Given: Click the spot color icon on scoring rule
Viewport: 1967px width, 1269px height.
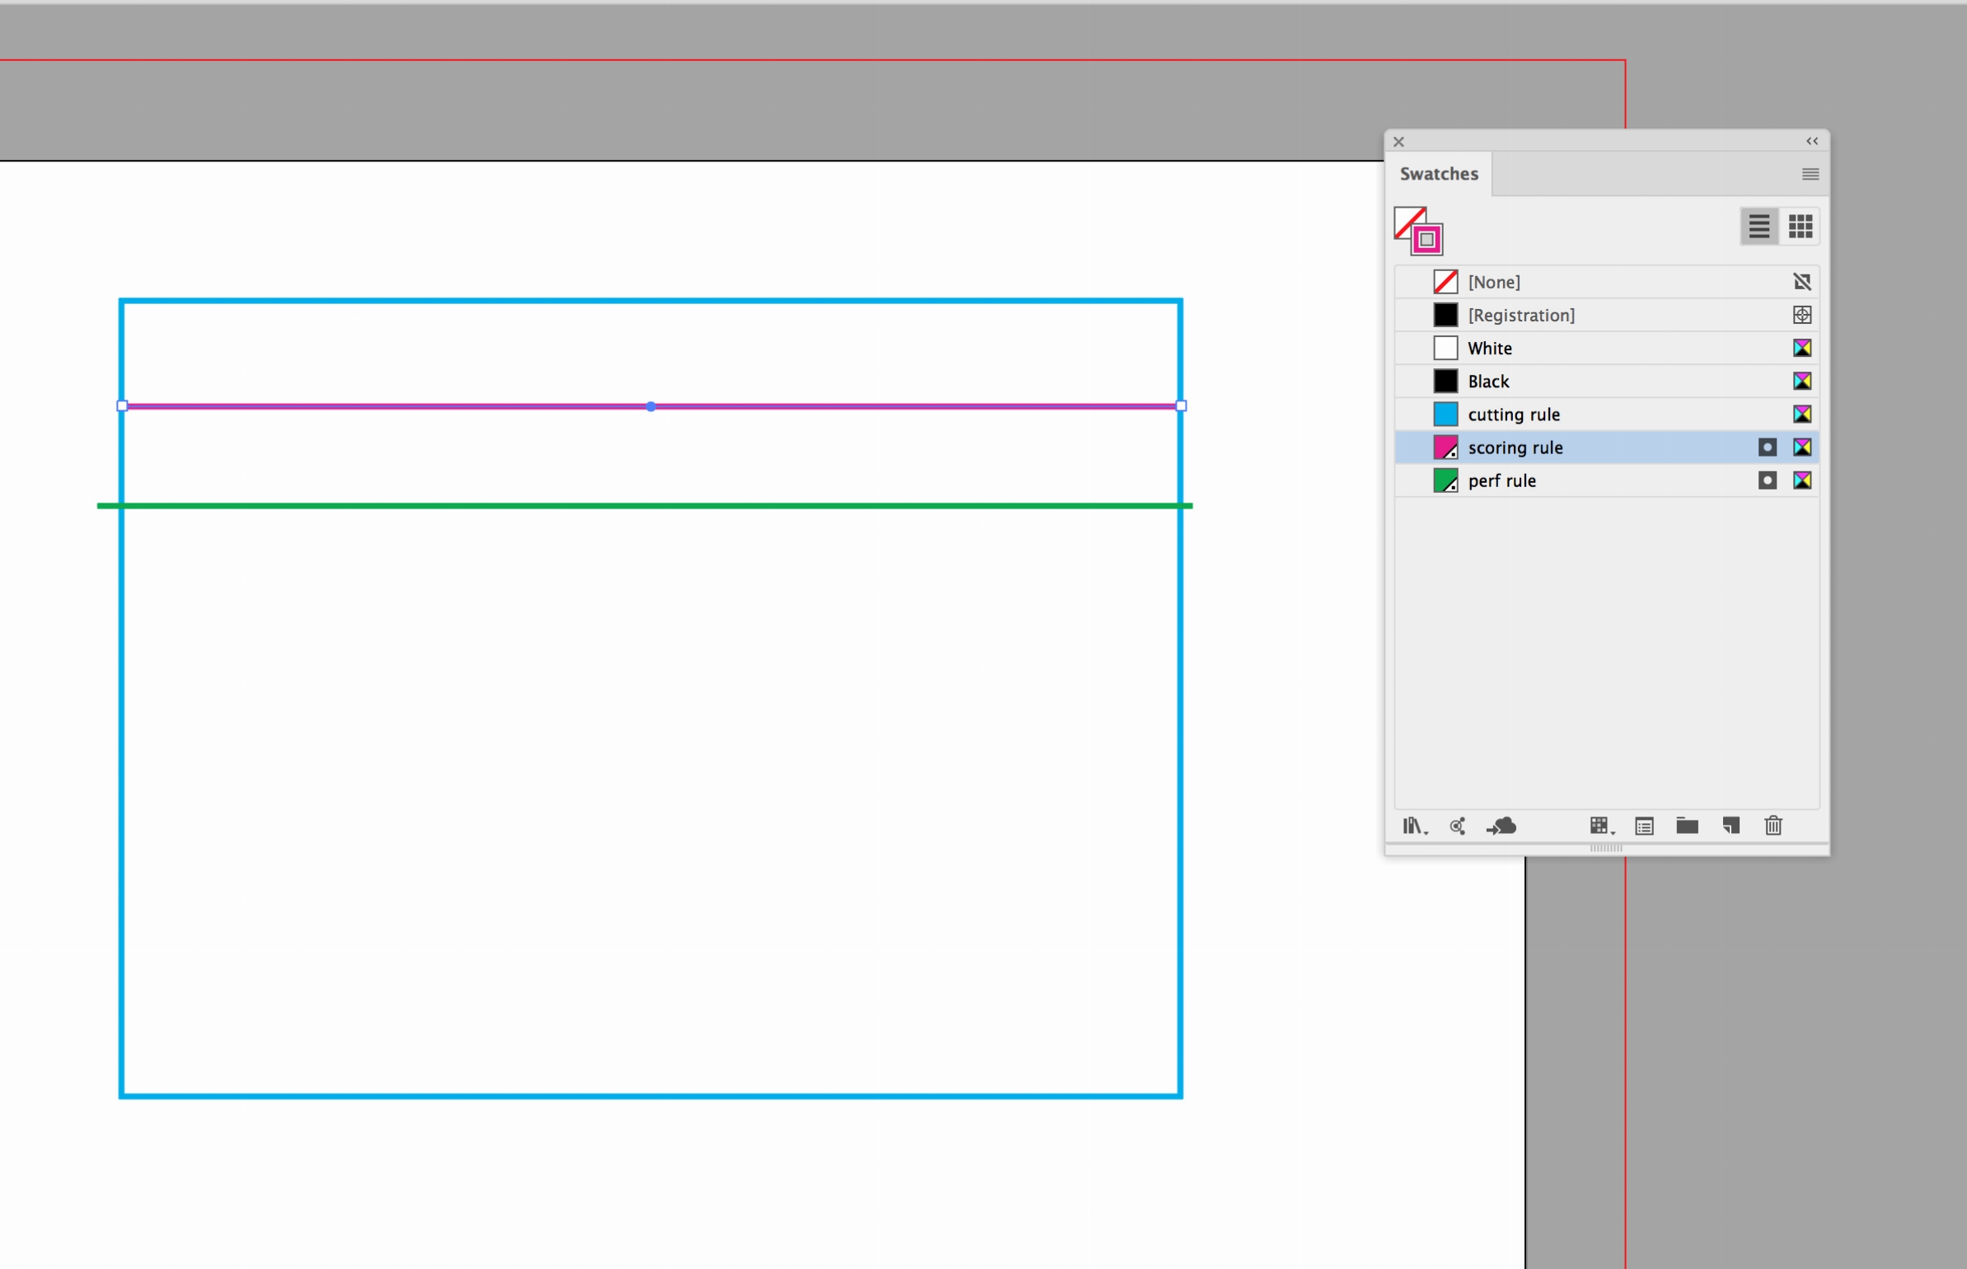Looking at the screenshot, I should (x=1768, y=447).
